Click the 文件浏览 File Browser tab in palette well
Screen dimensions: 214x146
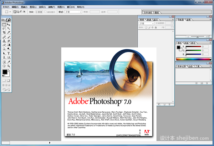148,12
